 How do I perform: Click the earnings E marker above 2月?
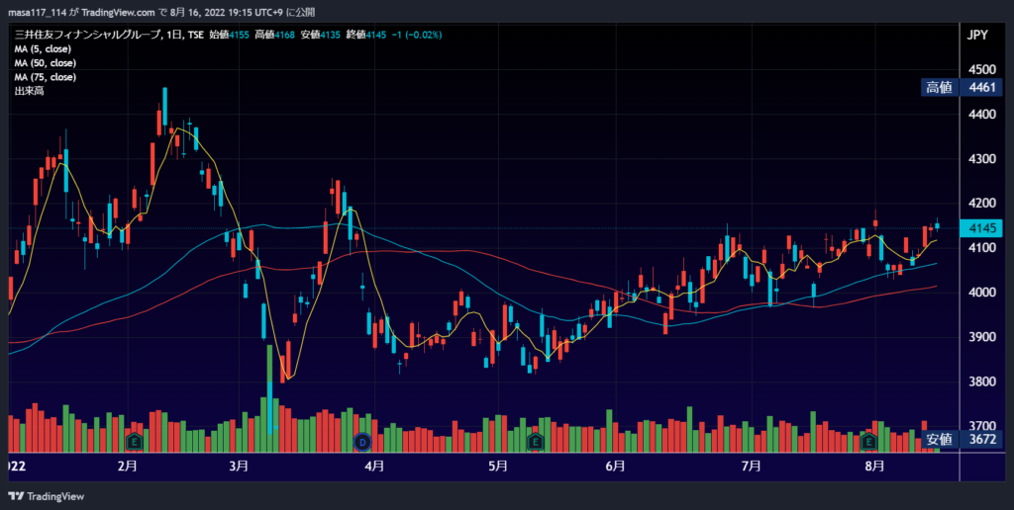click(135, 442)
